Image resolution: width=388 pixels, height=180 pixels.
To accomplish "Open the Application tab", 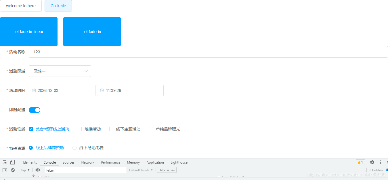I will 155,162.
